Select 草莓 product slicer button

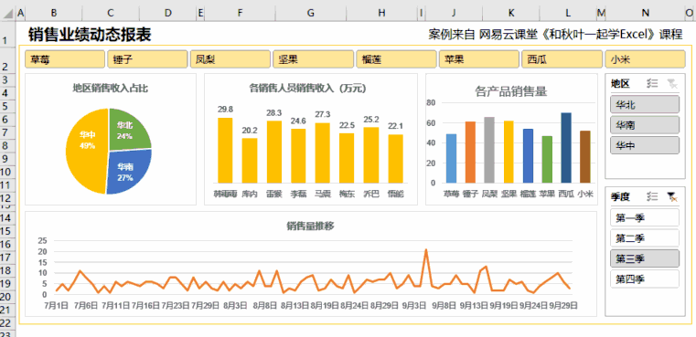tap(65, 59)
